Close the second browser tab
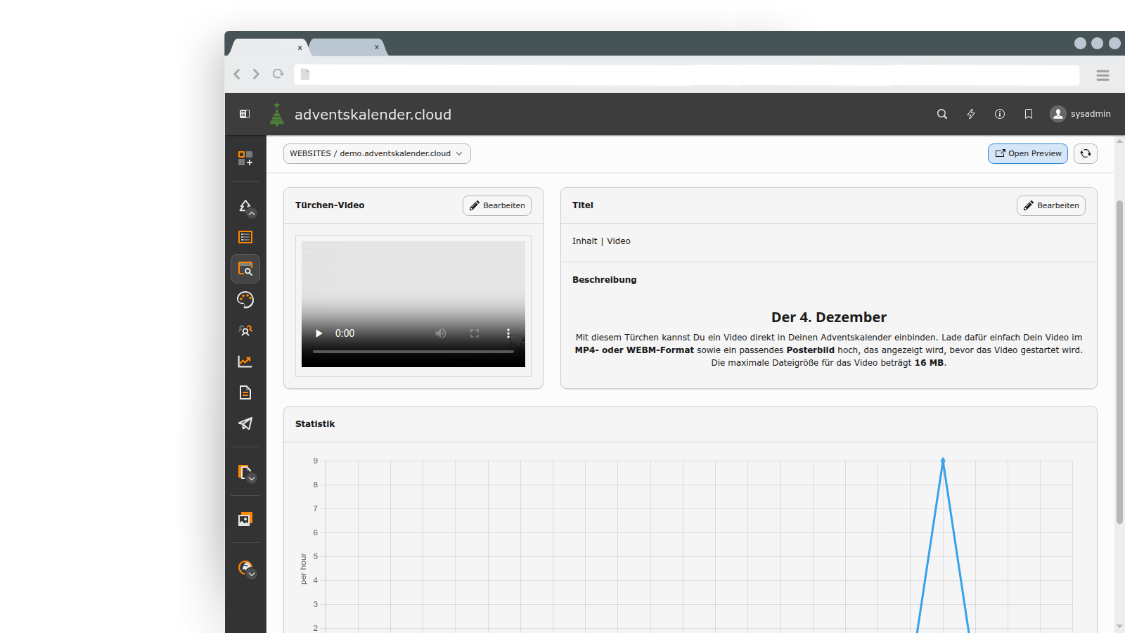This screenshot has width=1125, height=633. pyautogui.click(x=377, y=47)
